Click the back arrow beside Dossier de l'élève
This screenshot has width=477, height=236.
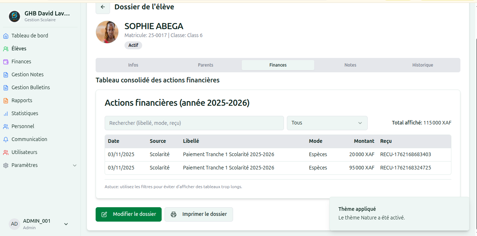[x=103, y=7]
